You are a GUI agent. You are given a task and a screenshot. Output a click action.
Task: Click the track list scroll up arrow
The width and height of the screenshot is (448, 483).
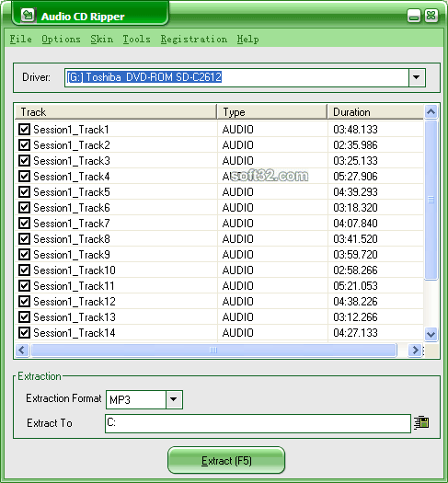click(x=431, y=111)
